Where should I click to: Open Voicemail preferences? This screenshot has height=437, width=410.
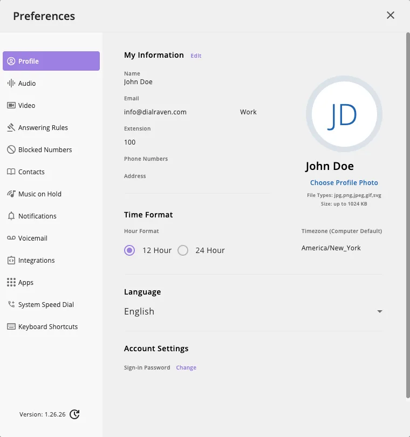pos(32,238)
